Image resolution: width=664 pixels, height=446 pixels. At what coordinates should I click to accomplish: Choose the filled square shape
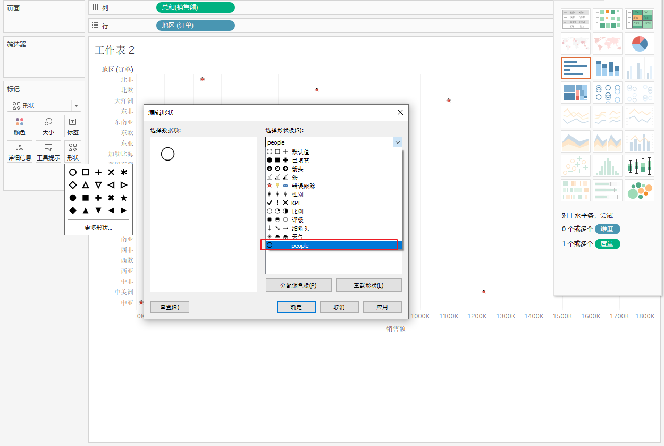86,198
